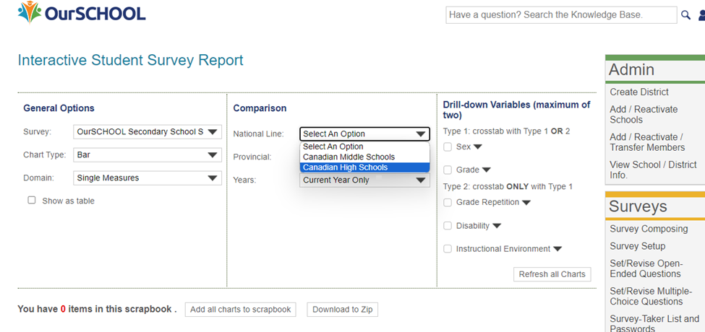Click the OurSCHOOL logo

(82, 13)
